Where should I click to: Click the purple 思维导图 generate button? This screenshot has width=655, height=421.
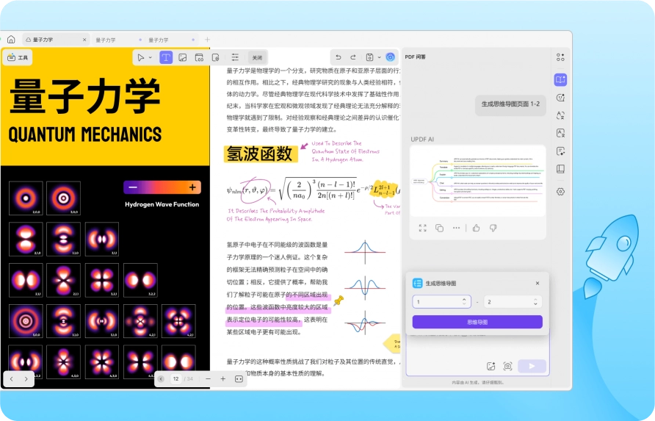tap(477, 322)
